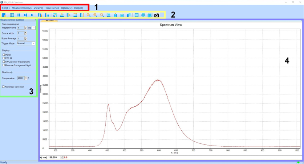Enable the PEAK display checkbox

(4, 55)
